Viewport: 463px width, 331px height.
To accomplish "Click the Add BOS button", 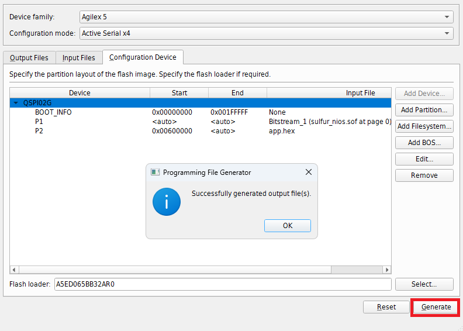I will 424,143.
